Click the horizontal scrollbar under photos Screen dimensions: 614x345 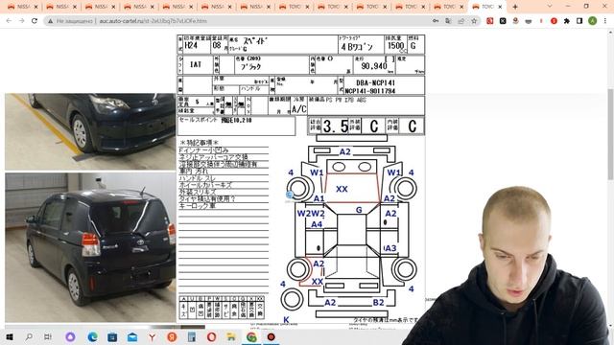coord(105,326)
